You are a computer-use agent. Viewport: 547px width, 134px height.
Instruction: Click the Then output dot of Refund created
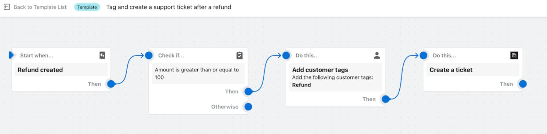click(111, 84)
